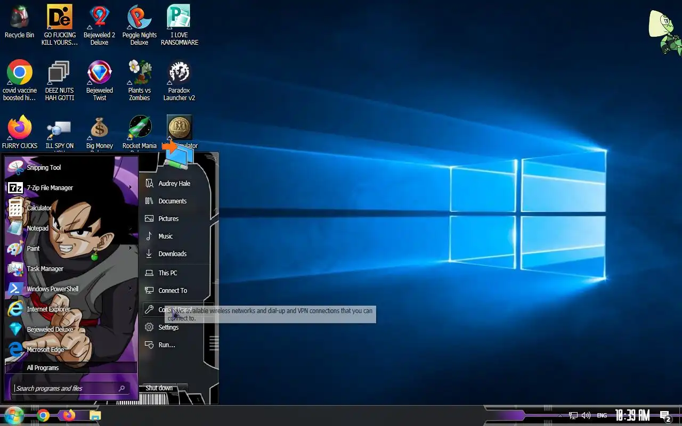The width and height of the screenshot is (682, 426).
Task: Open Microsoft Edge from Start menu
Action: pyautogui.click(x=71, y=350)
